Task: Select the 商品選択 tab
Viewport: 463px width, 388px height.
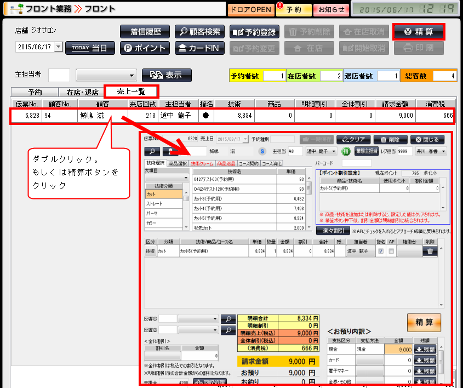Action: point(178,163)
